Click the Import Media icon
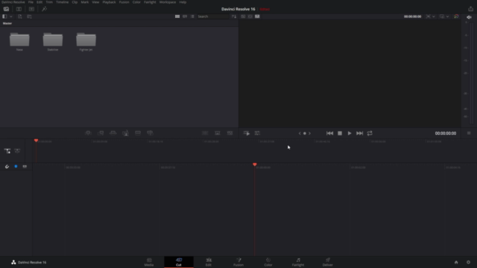Image resolution: width=477 pixels, height=268 pixels. tap(20, 16)
